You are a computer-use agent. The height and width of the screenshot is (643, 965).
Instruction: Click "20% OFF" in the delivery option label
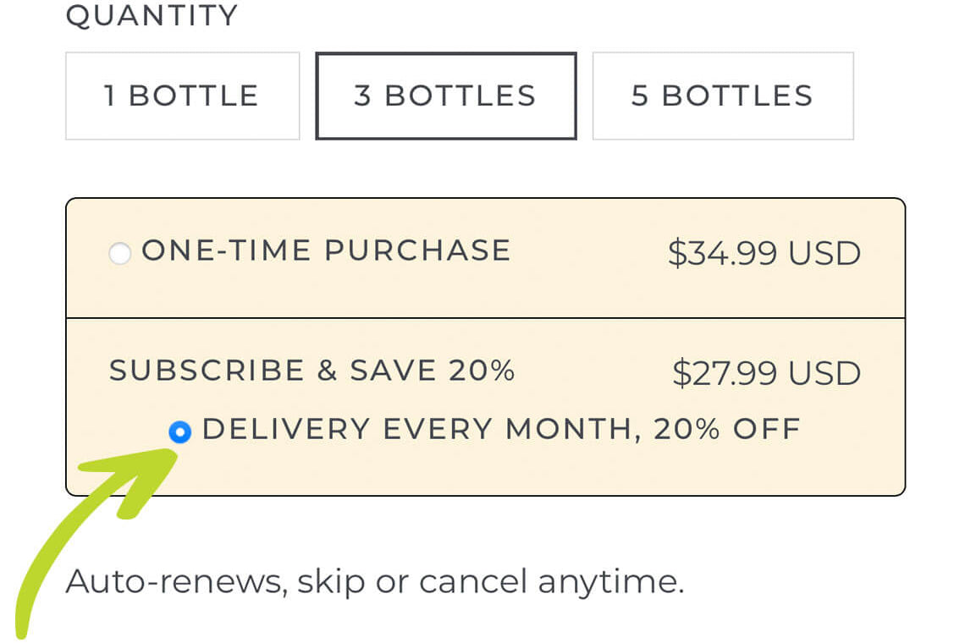pyautogui.click(x=726, y=429)
